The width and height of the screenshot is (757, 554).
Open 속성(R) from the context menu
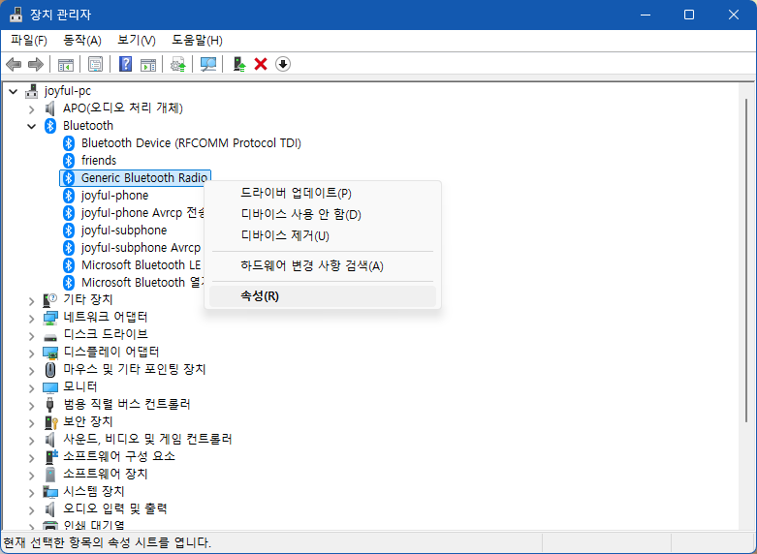[323, 296]
